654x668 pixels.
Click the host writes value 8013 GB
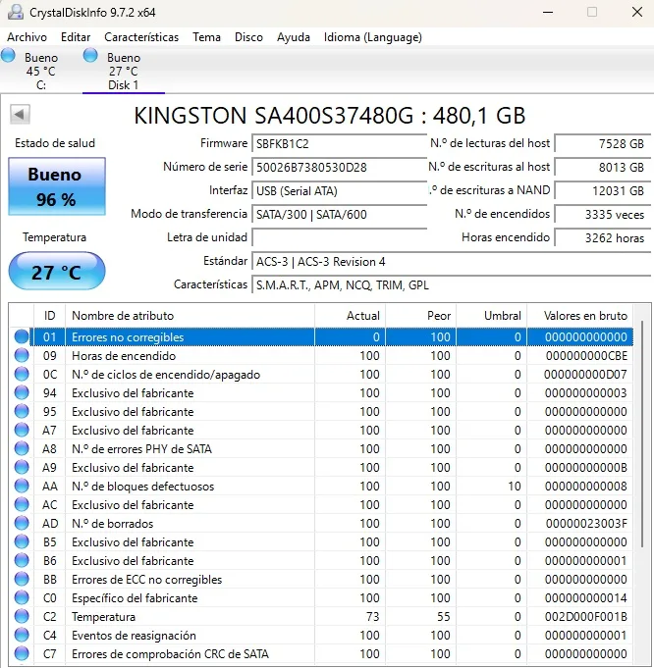tap(603, 168)
